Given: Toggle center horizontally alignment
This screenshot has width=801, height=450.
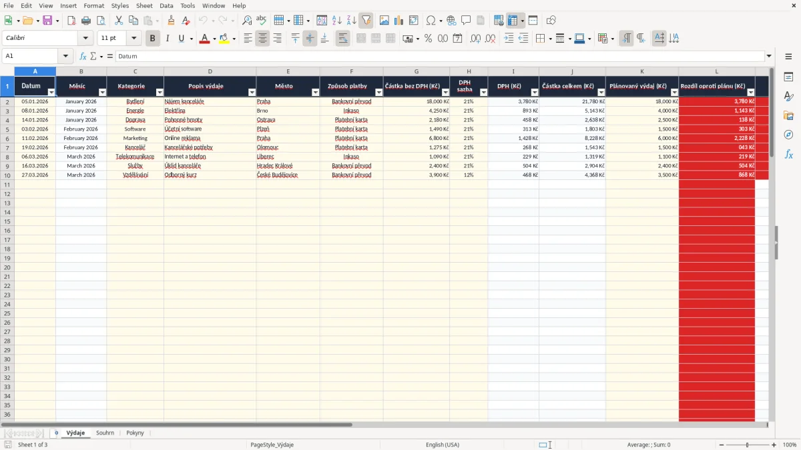Looking at the screenshot, I should tap(262, 39).
